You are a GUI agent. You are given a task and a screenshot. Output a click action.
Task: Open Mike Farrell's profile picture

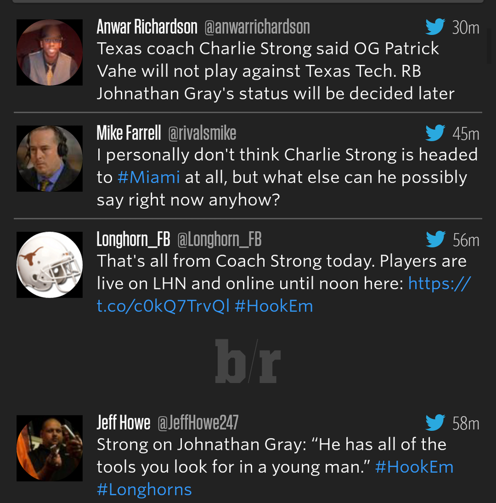[x=50, y=159]
